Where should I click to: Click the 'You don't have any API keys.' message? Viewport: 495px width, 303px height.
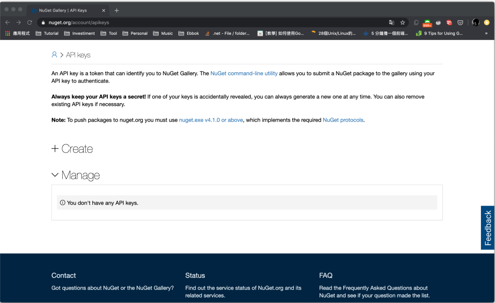(102, 203)
